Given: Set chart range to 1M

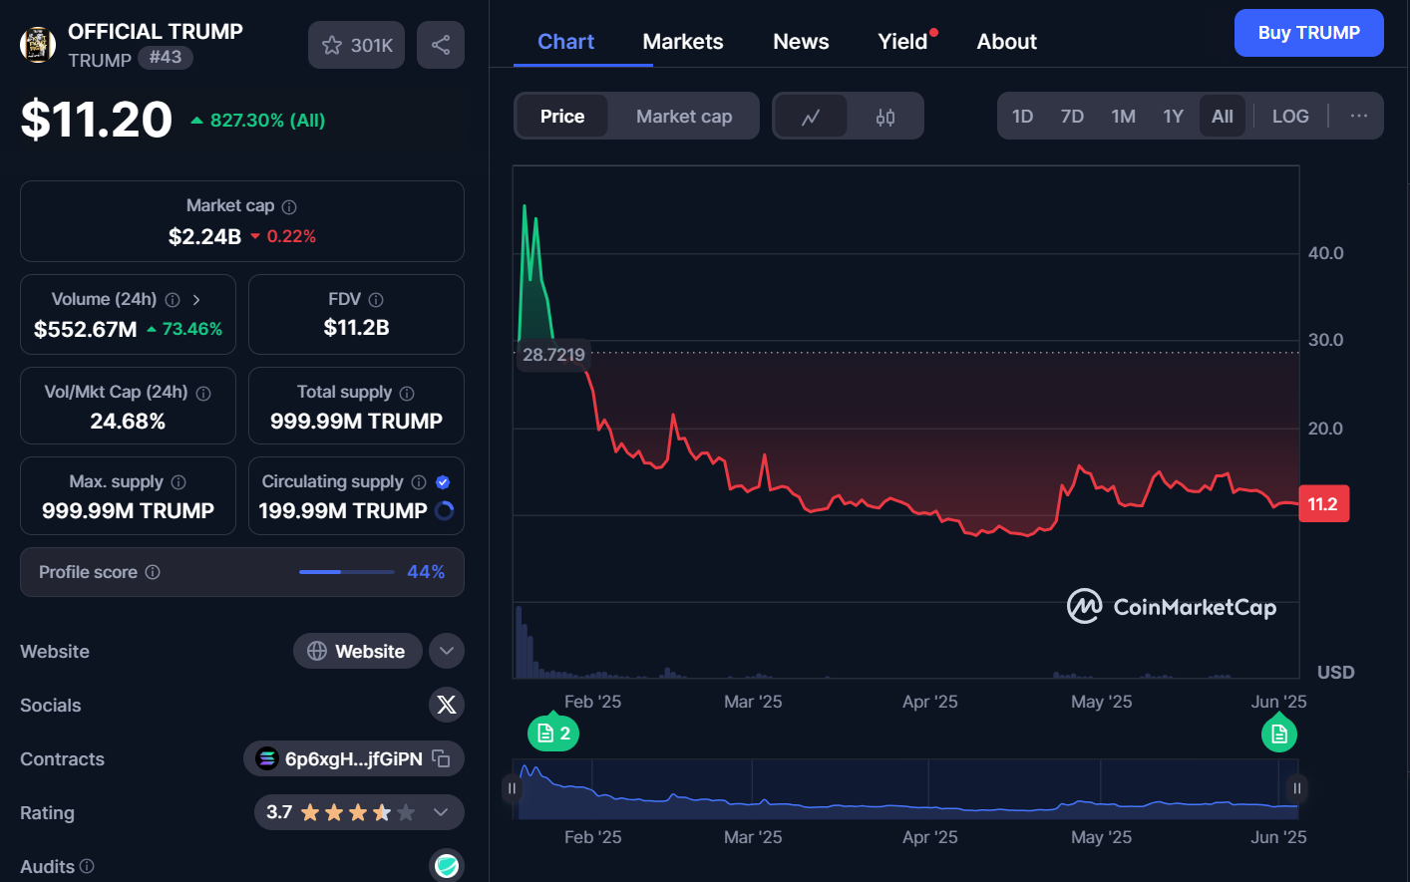Looking at the screenshot, I should point(1123,117).
